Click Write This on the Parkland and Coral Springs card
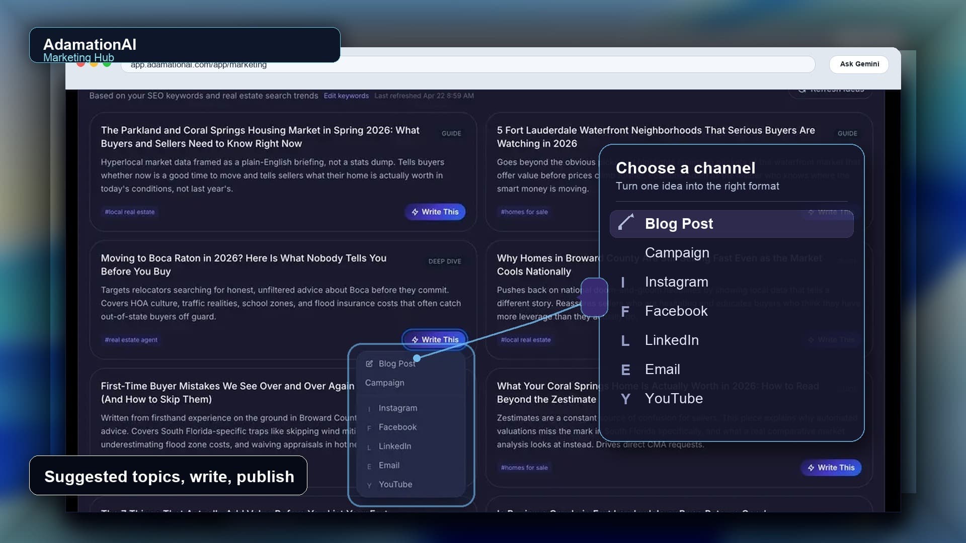This screenshot has width=966, height=543. [x=435, y=212]
